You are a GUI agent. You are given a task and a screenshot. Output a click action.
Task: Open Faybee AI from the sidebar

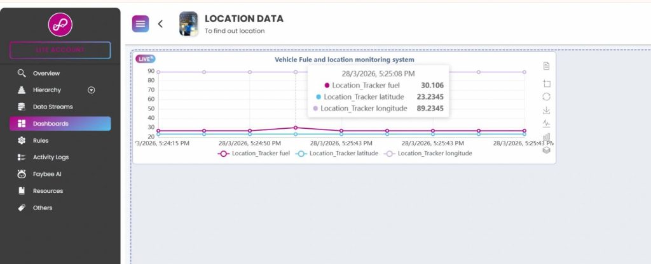[46, 174]
